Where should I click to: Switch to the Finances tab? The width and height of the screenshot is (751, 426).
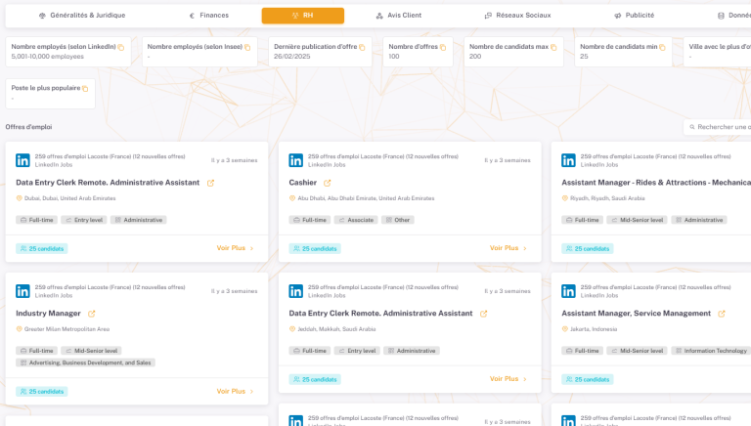point(209,16)
